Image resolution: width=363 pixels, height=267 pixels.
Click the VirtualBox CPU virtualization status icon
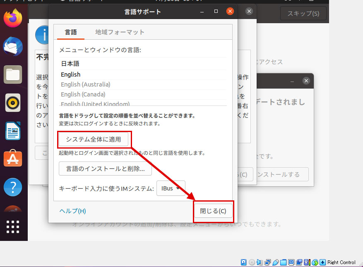pos(307,262)
